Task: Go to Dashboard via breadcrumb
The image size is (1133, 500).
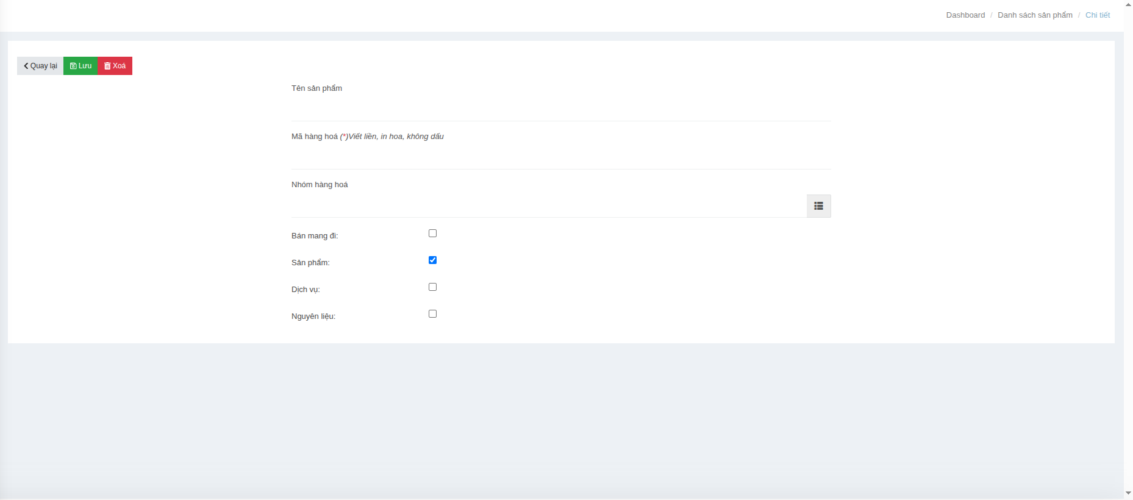Action: point(965,15)
